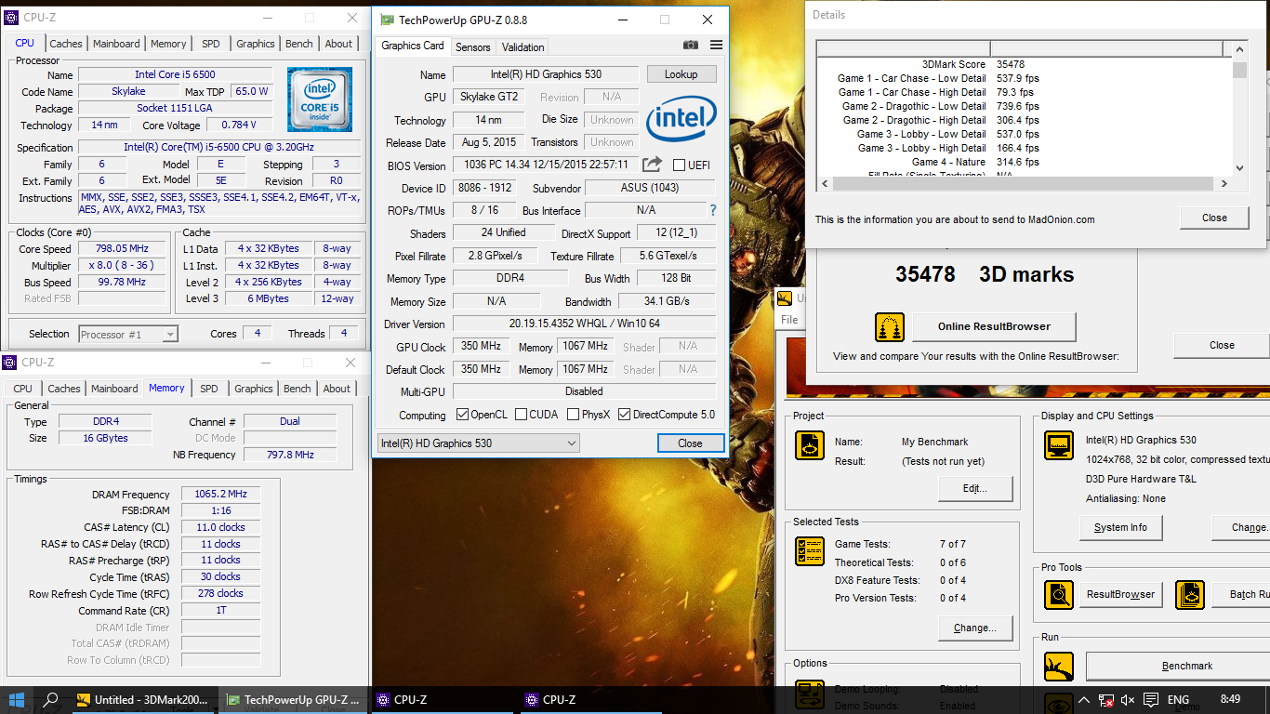This screenshot has width=1270, height=714.
Task: Close the Details dialog with its Close button
Action: click(1214, 218)
